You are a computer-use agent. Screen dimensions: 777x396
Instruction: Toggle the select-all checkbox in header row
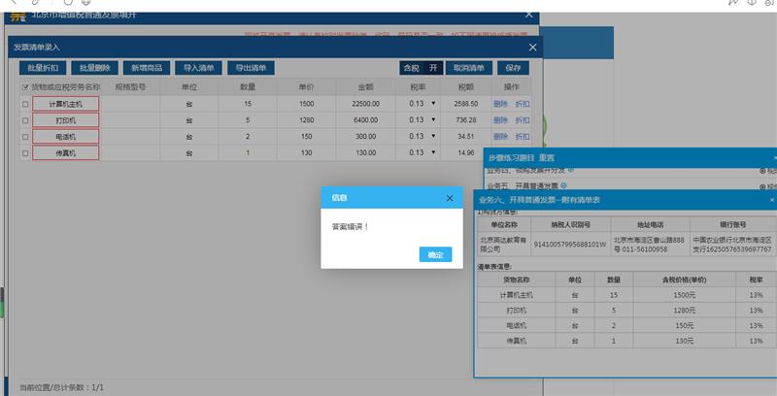pyautogui.click(x=25, y=87)
